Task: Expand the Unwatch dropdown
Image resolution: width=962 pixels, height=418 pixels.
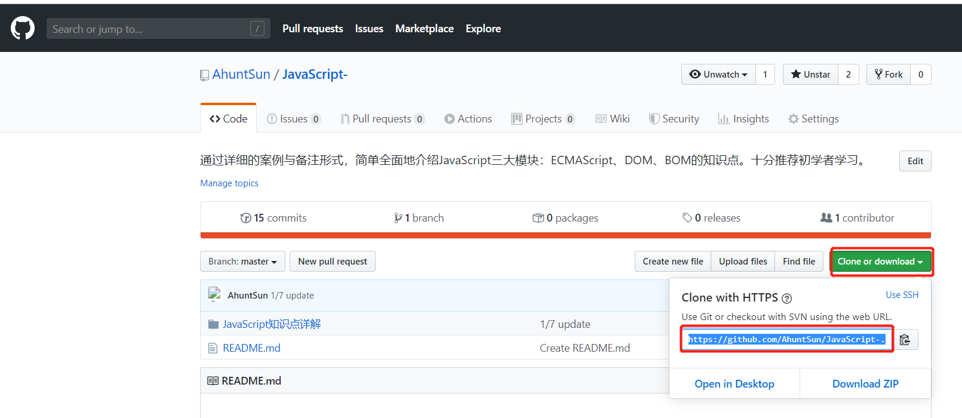Action: 718,74
